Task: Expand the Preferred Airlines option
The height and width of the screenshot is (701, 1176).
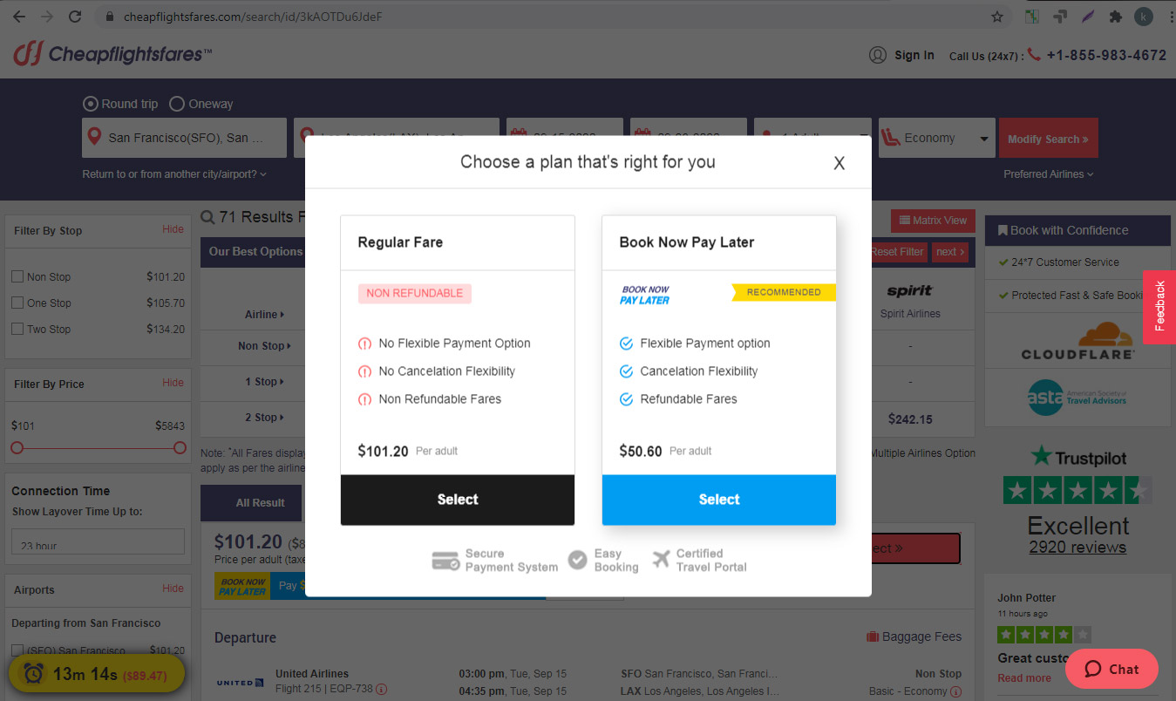Action: point(1048,174)
